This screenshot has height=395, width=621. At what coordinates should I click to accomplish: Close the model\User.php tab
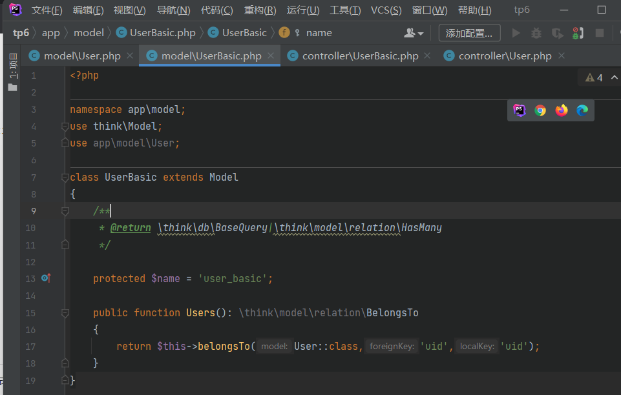130,56
